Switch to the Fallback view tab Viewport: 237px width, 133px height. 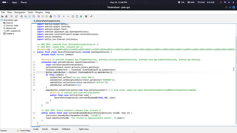66,129
